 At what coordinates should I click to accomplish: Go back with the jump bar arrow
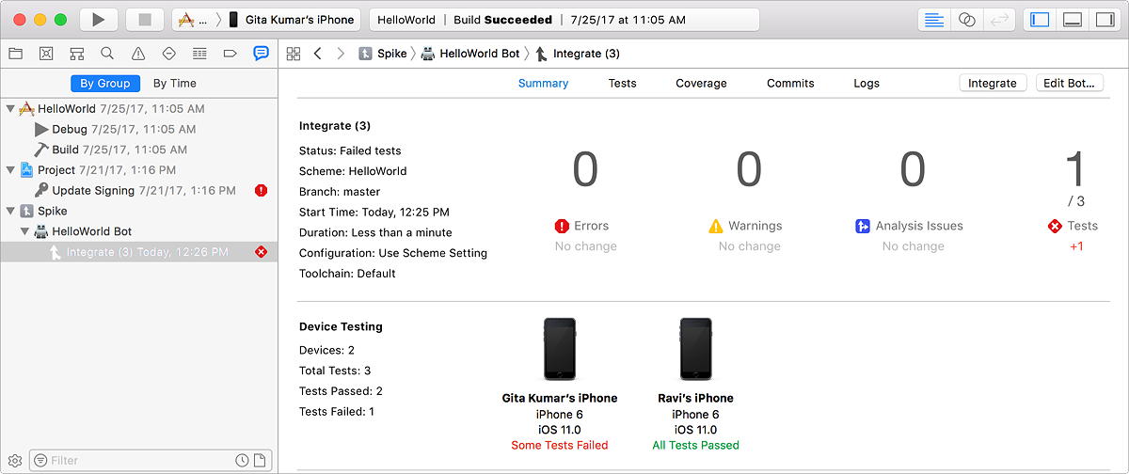318,54
